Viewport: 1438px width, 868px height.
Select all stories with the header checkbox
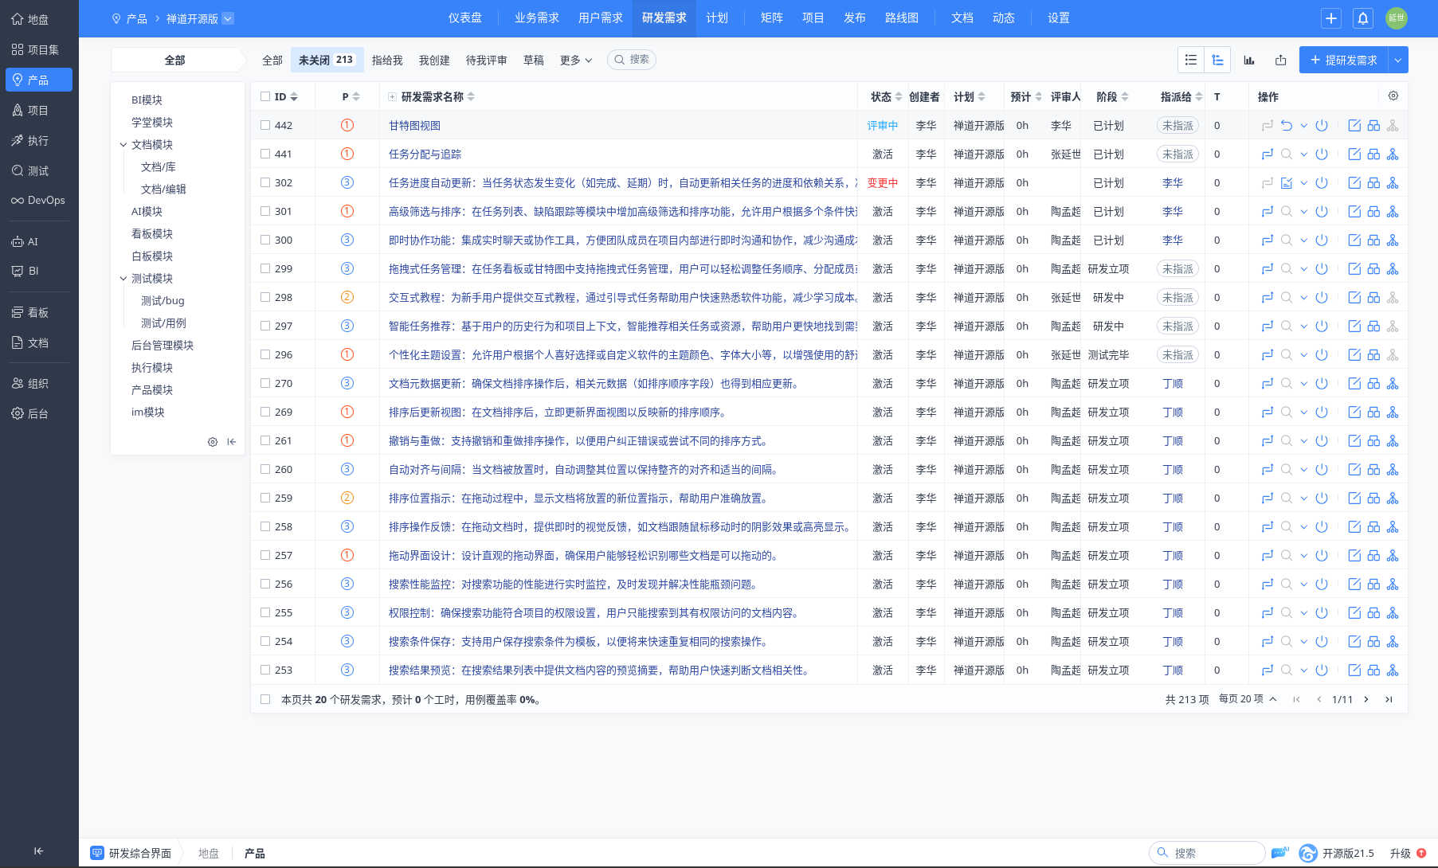click(x=265, y=96)
